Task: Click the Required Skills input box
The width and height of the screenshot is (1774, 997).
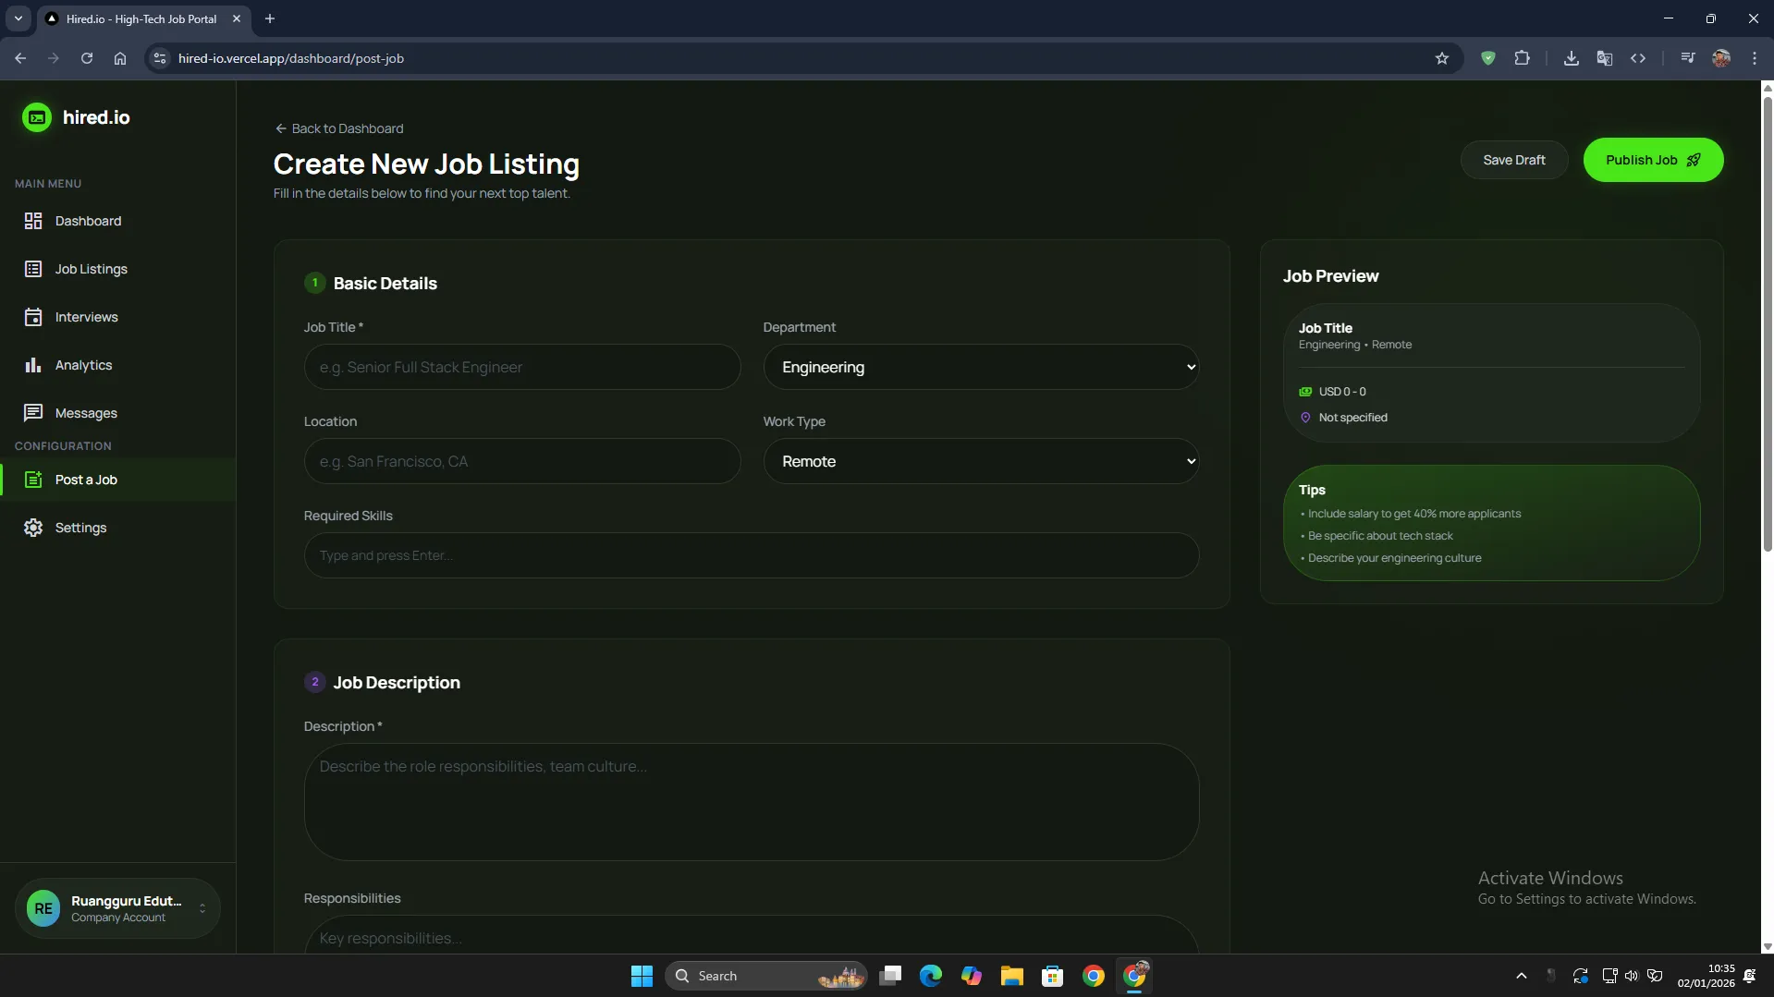Action: (751, 555)
